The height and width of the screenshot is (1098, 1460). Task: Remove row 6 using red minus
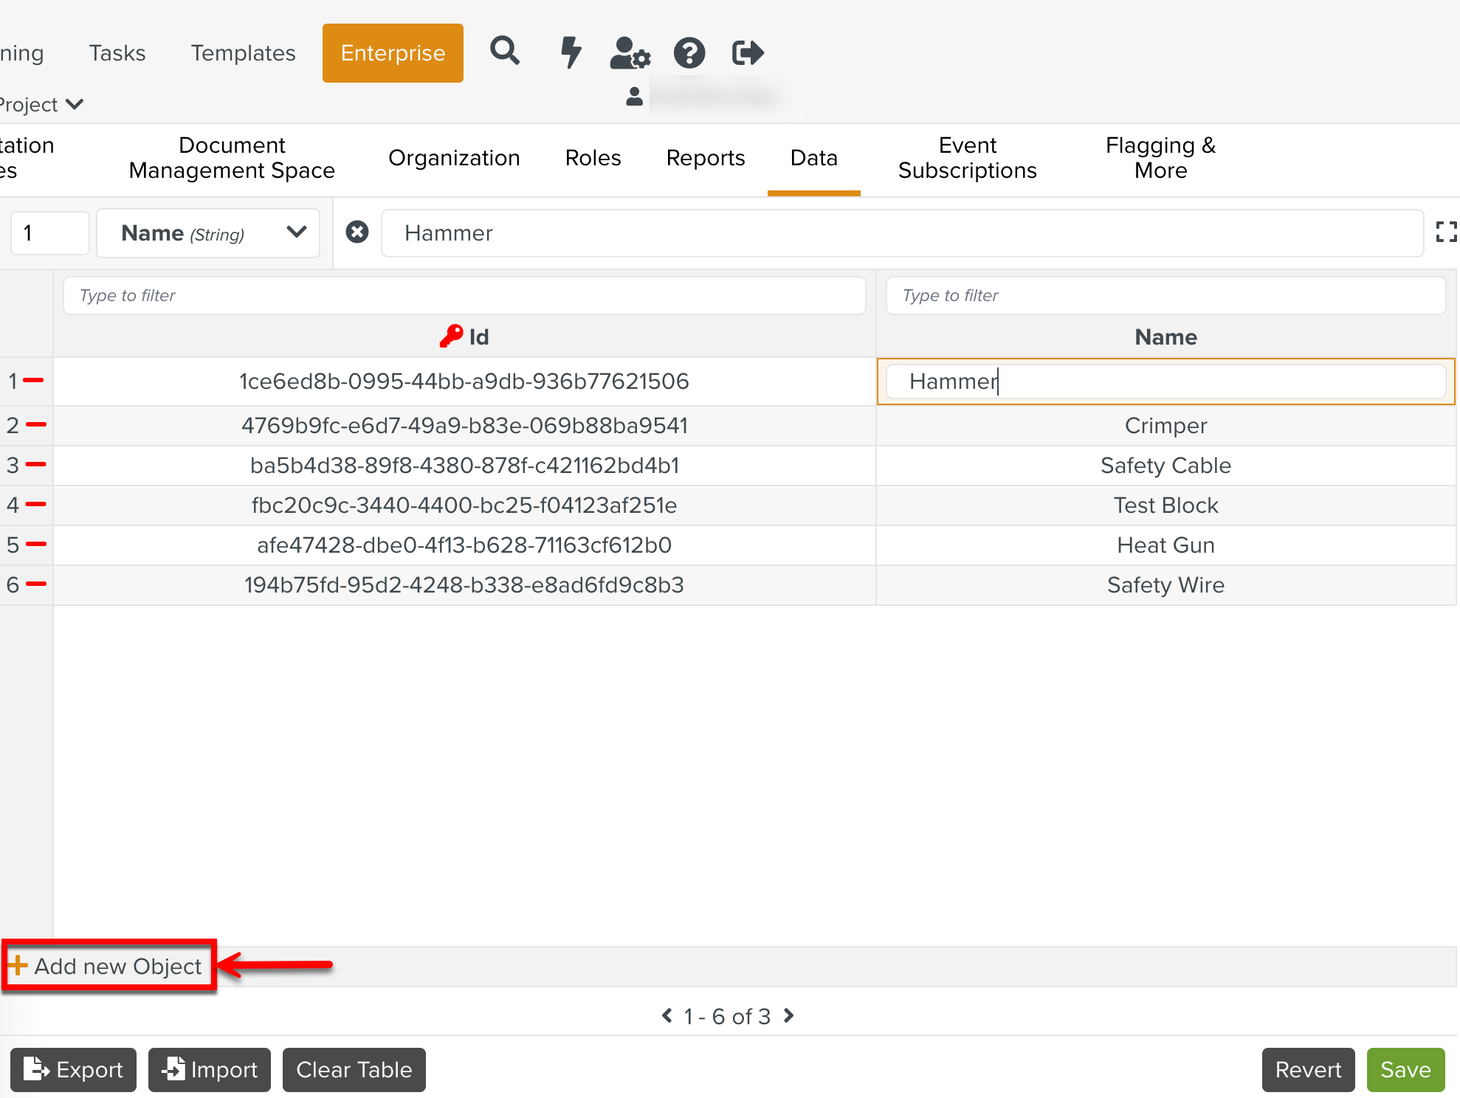click(36, 584)
